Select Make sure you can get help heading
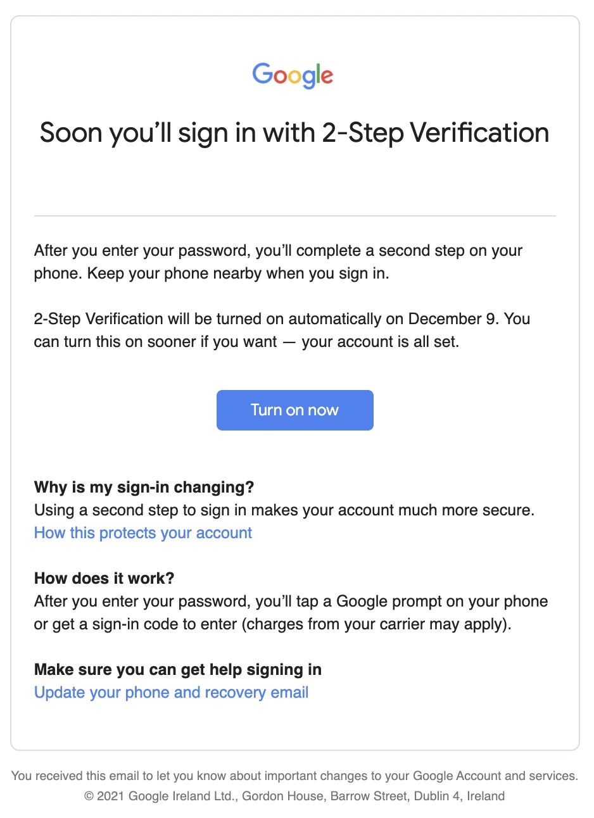 tap(178, 670)
